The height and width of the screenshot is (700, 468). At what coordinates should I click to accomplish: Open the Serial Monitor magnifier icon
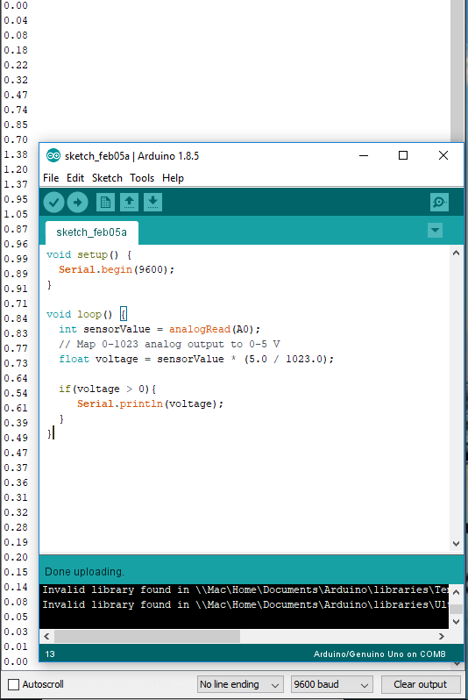pyautogui.click(x=439, y=203)
